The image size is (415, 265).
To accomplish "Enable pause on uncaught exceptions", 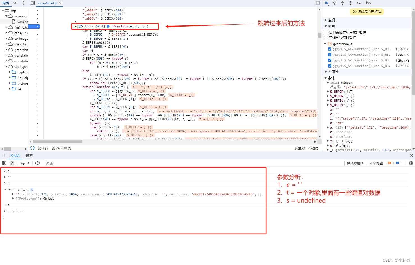I will coord(326,32).
